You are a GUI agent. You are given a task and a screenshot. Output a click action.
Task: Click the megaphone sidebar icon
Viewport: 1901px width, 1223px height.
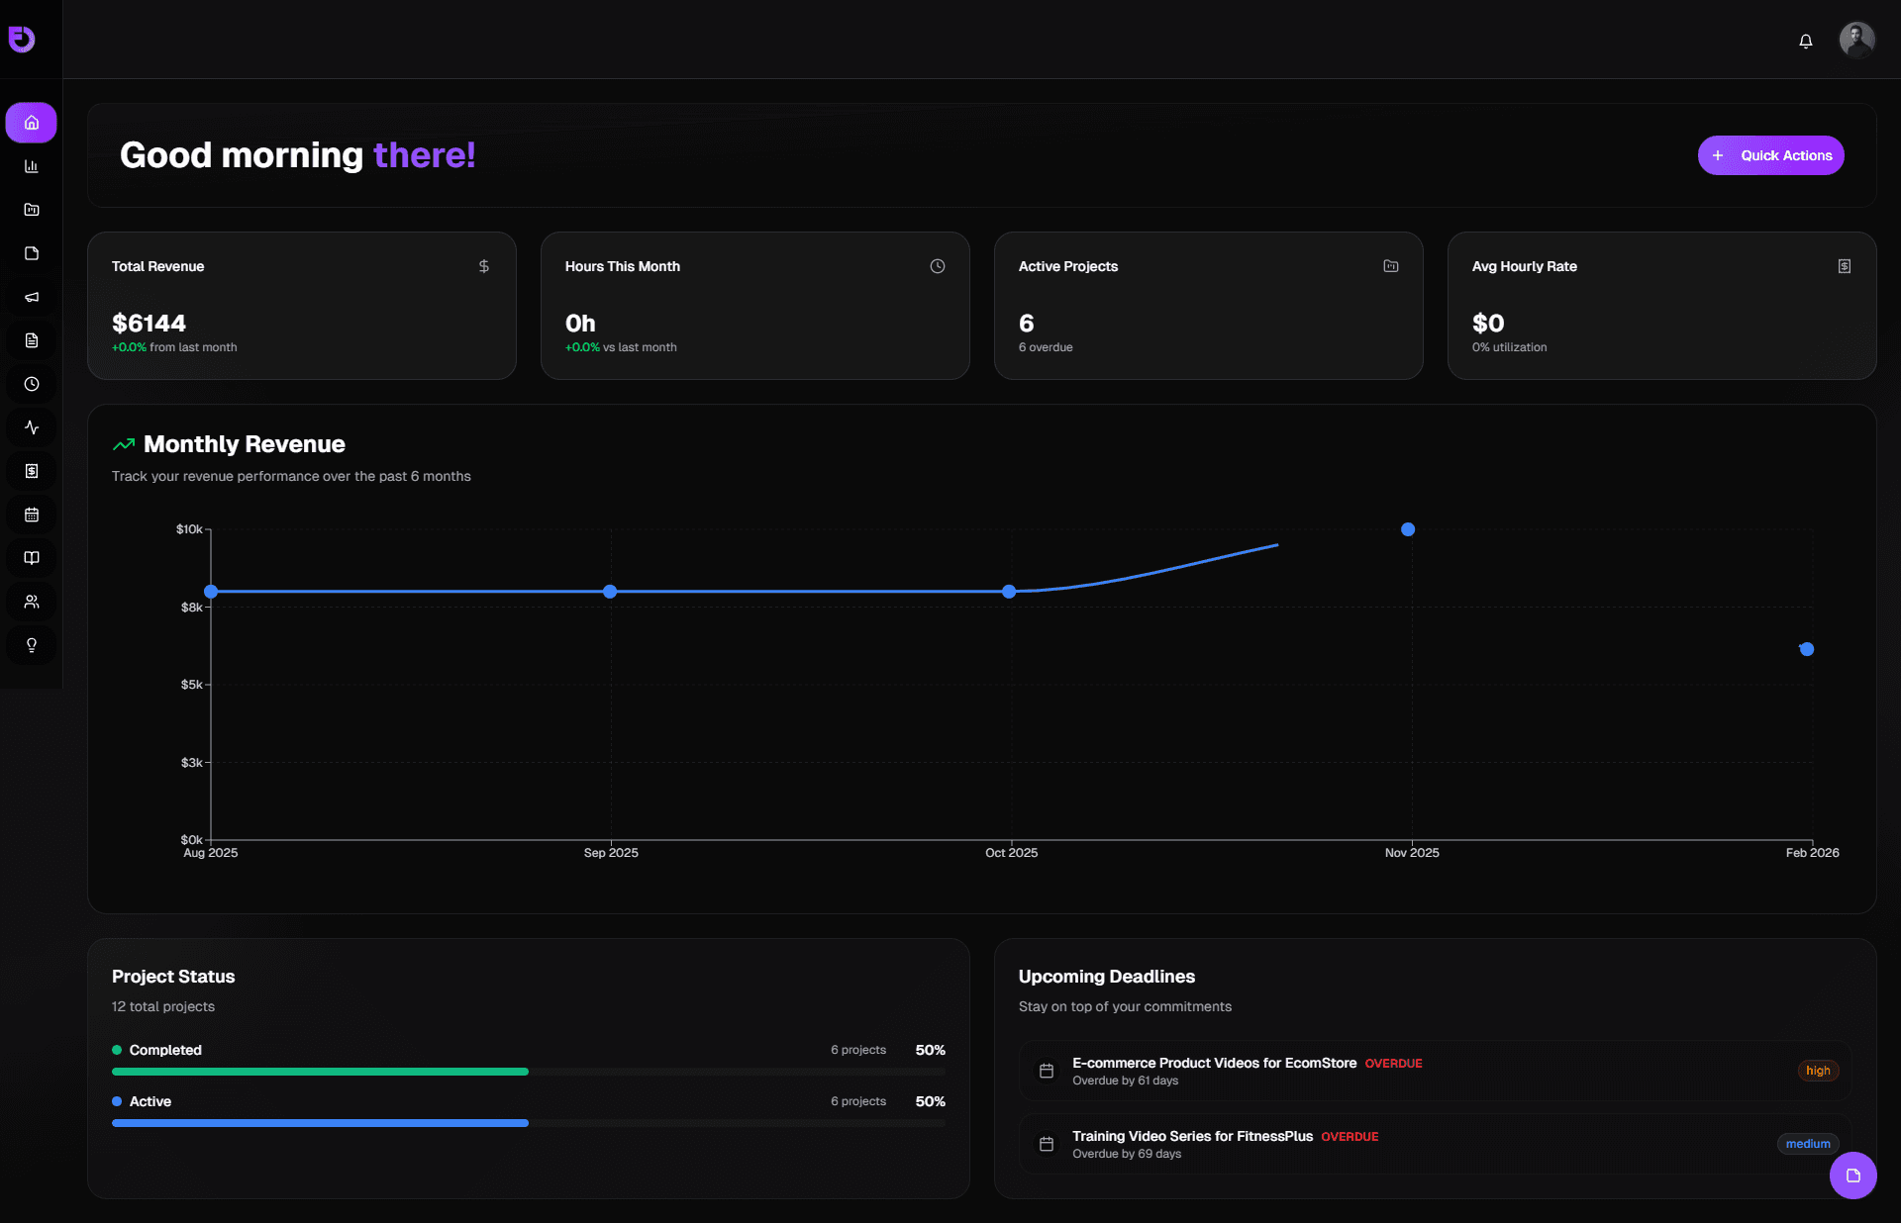pyautogui.click(x=32, y=297)
